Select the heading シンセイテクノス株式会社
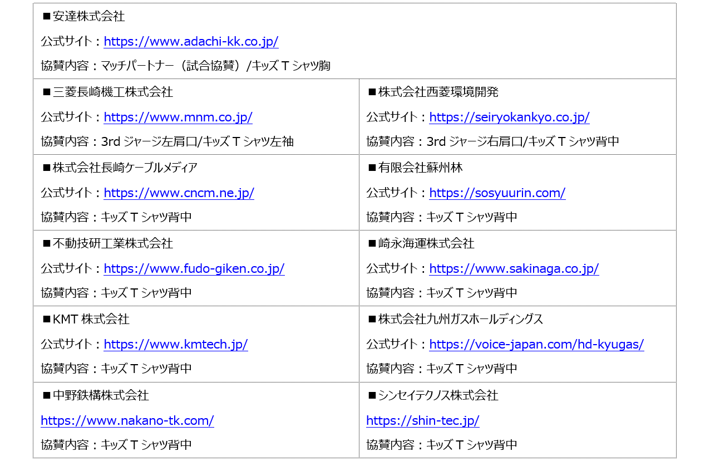 (x=438, y=395)
